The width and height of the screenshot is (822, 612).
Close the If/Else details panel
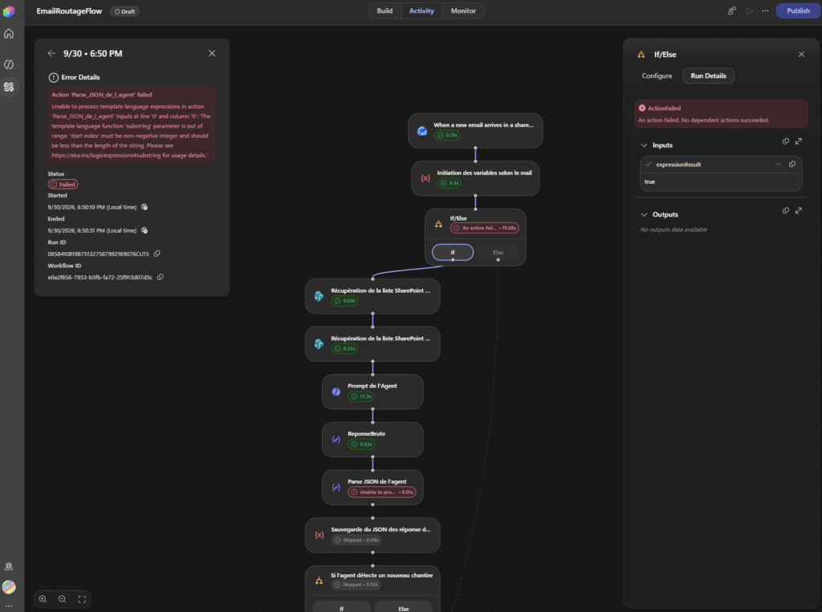tap(801, 54)
